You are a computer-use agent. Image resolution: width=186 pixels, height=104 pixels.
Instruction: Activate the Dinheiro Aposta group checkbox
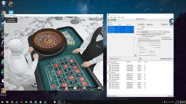point(108,64)
